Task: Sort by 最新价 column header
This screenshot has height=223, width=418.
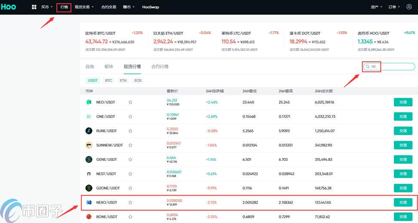Action: pos(172,91)
